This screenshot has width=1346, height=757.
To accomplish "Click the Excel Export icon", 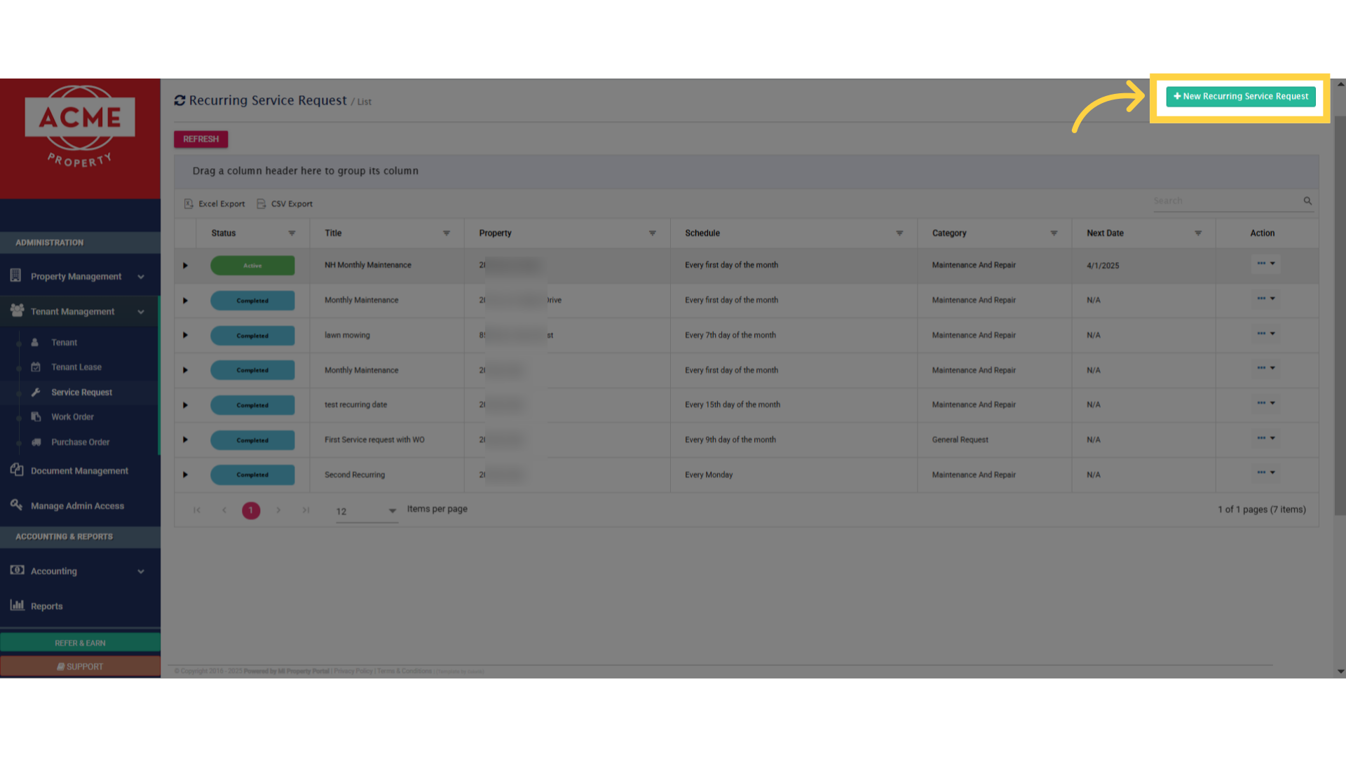I will point(189,204).
